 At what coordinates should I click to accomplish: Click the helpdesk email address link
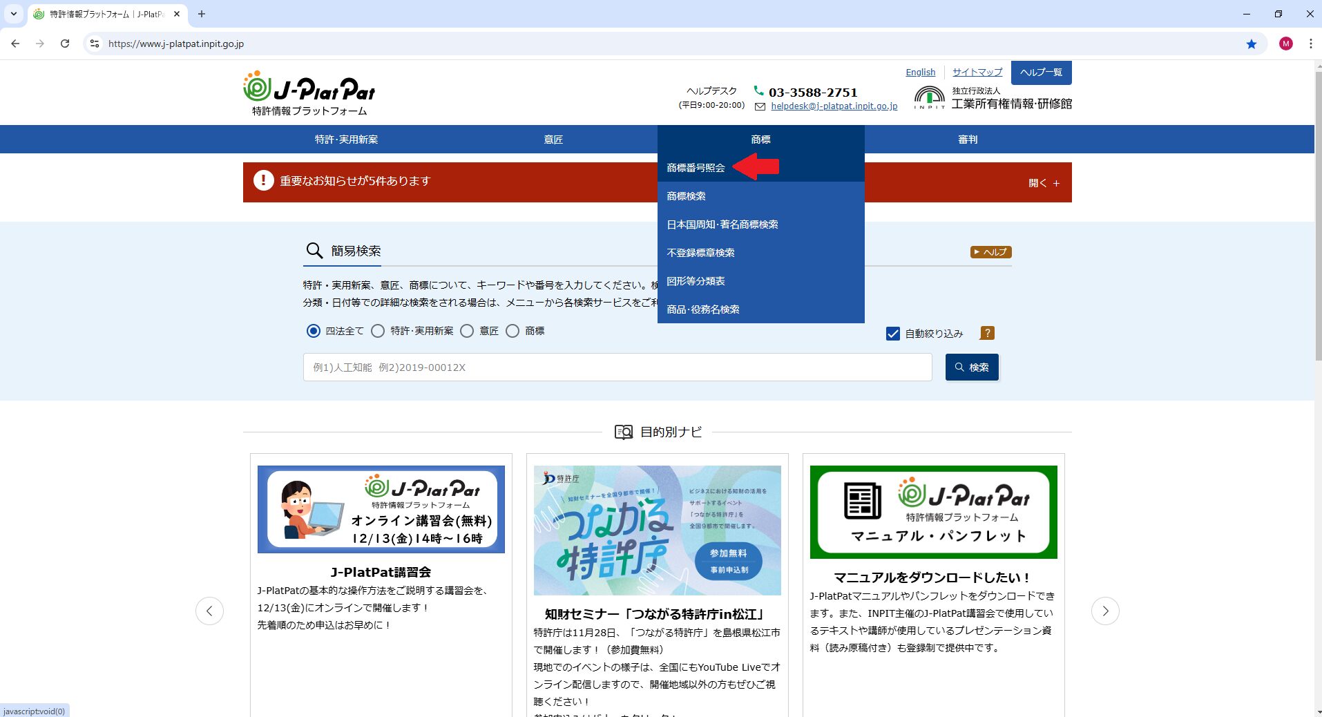[x=834, y=106]
